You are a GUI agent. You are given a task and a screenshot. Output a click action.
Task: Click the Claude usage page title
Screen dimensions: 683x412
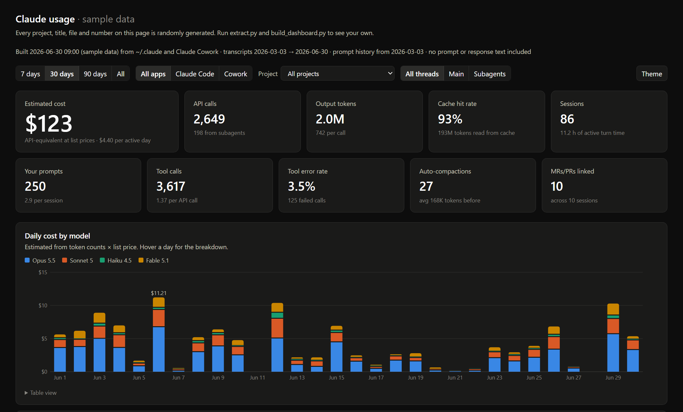point(45,19)
